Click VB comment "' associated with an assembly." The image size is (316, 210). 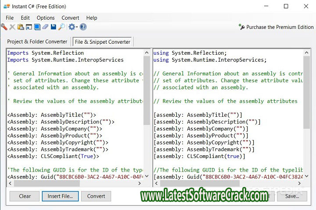53,87
